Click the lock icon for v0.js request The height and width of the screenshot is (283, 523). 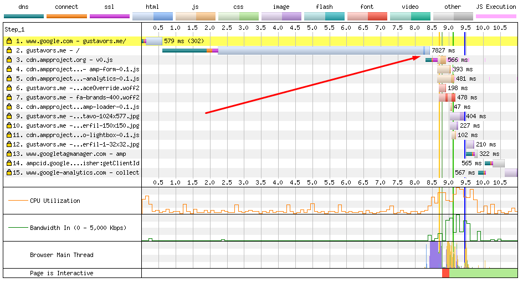coord(9,60)
